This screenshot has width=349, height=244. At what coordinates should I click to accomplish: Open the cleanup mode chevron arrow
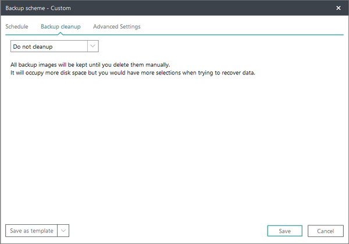93,46
